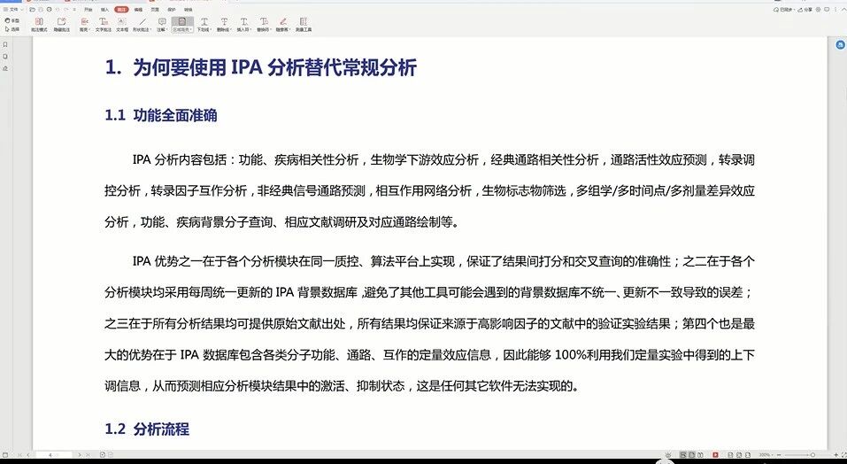The image size is (847, 464).
Task: Go to the next page arrow
Action: (x=80, y=455)
